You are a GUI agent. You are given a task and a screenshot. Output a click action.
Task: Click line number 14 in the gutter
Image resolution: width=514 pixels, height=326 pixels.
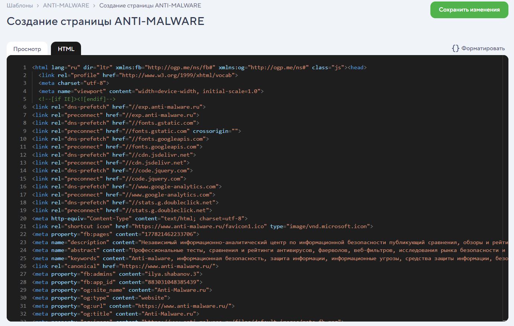pos(23,170)
